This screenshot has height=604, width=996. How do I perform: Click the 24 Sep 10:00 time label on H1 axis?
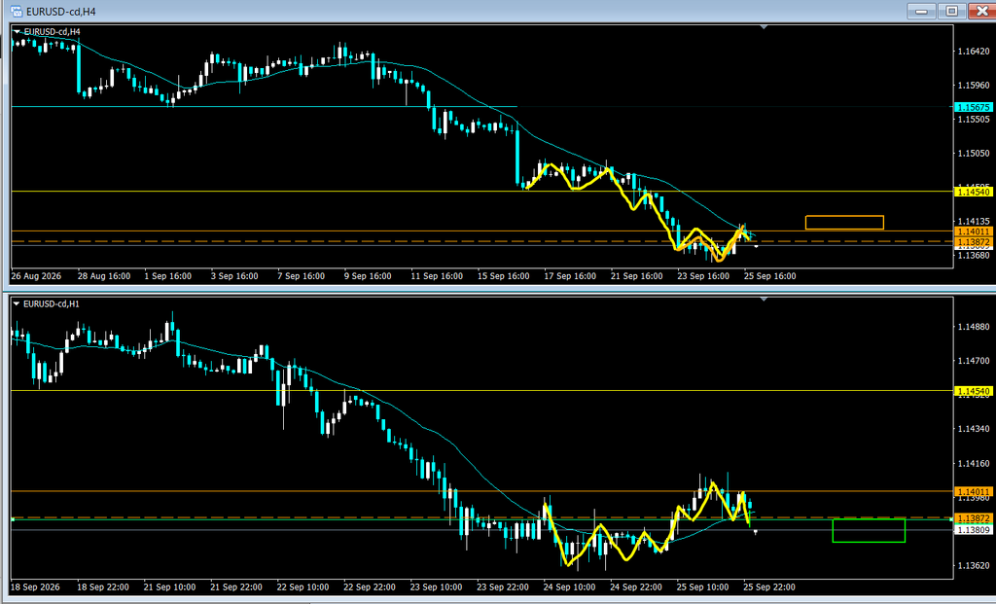pyautogui.click(x=570, y=586)
